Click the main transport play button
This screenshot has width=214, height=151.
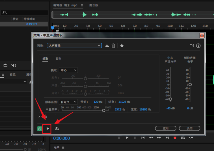[127, 138]
